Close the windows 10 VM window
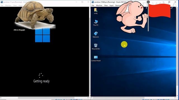This screenshot has height=100, width=179. pyautogui.click(x=175, y=2)
